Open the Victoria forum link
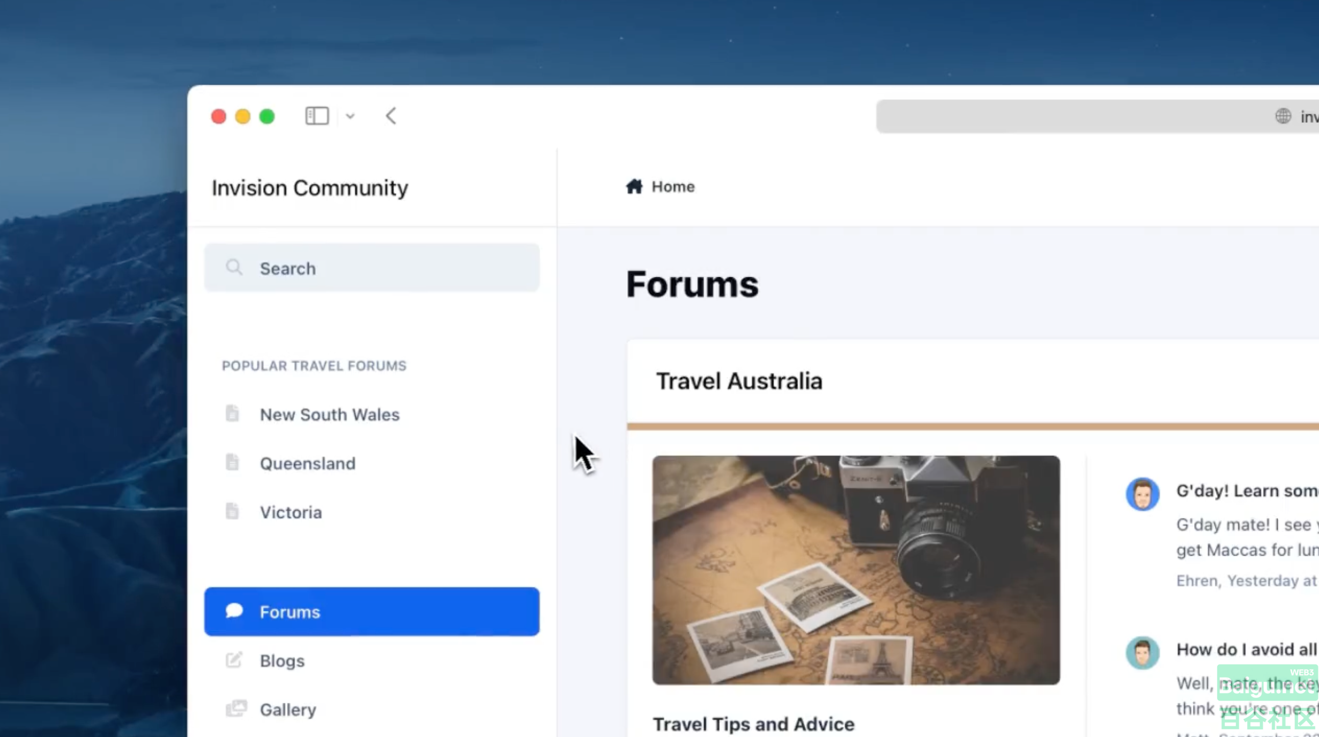Screen dimensions: 1319x737 [291, 512]
